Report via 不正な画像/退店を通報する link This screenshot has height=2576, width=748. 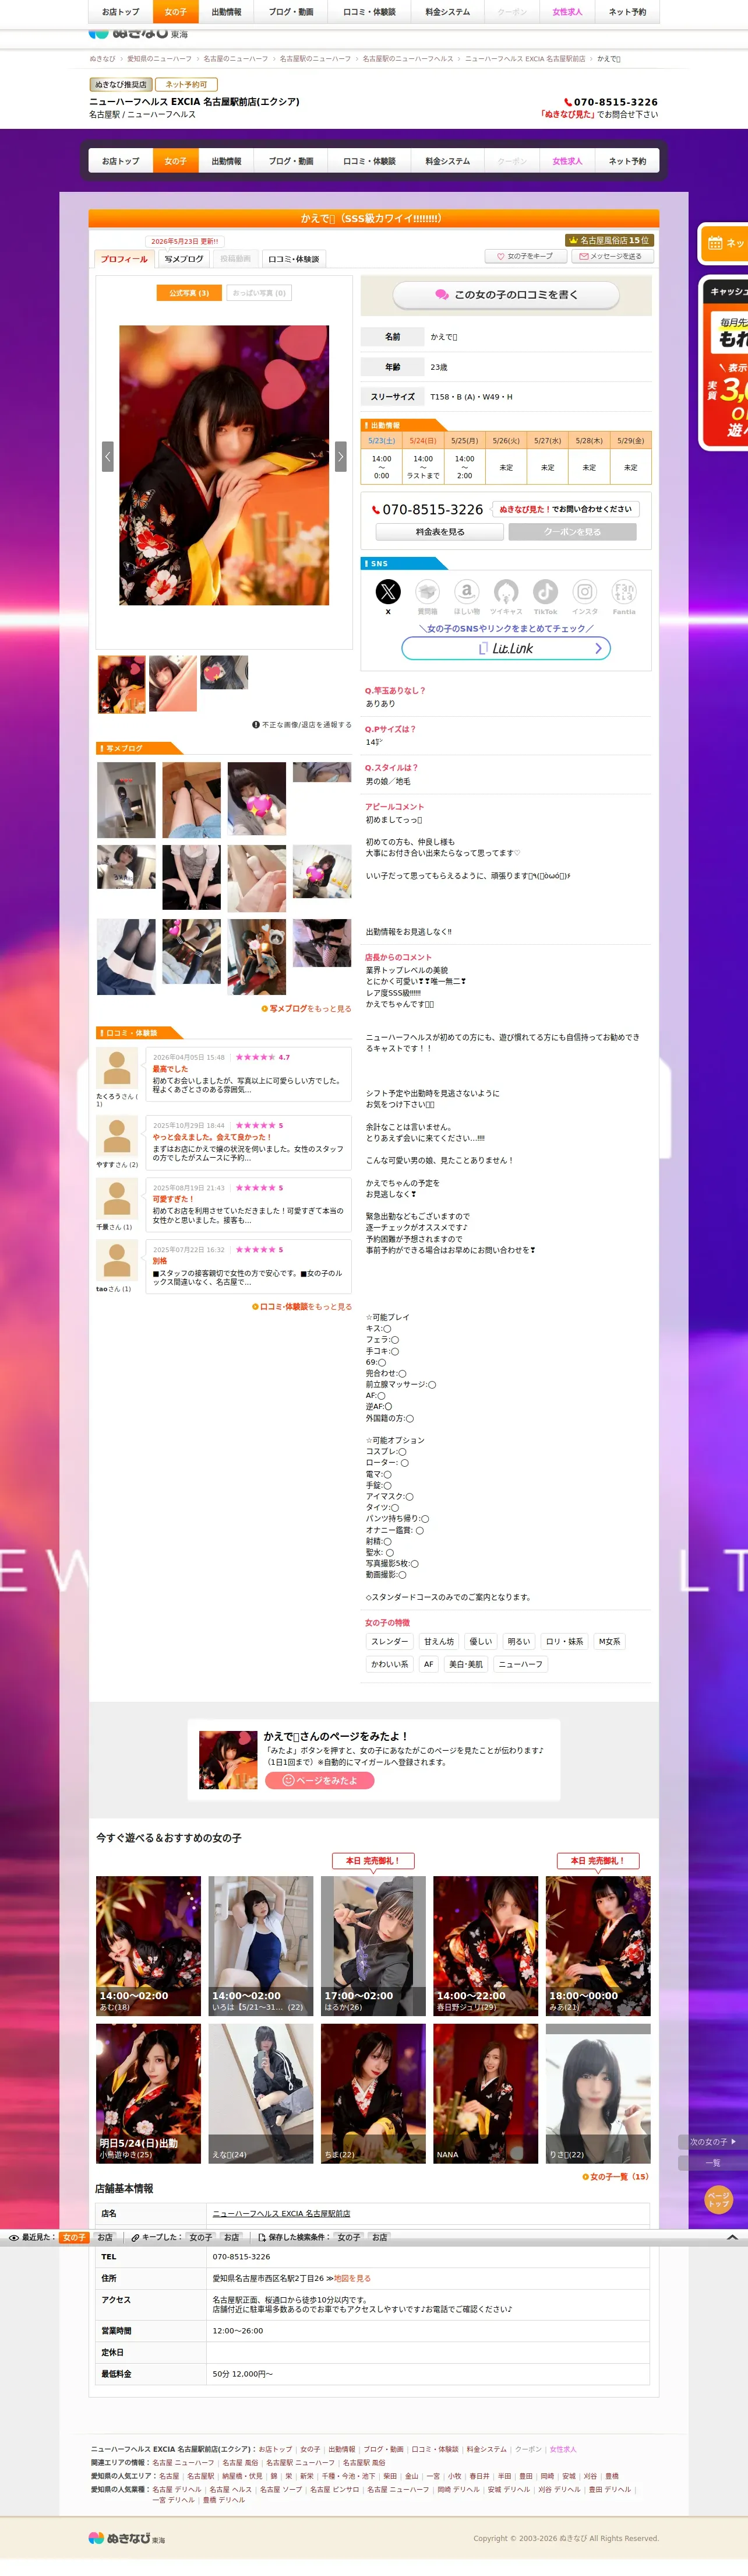tap(302, 725)
